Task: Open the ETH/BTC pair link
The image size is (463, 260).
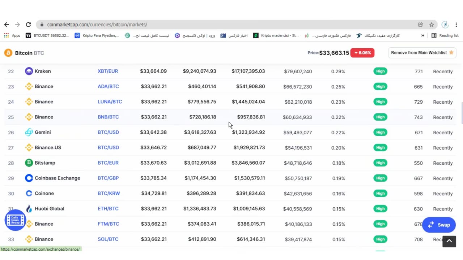Action: [x=108, y=209]
